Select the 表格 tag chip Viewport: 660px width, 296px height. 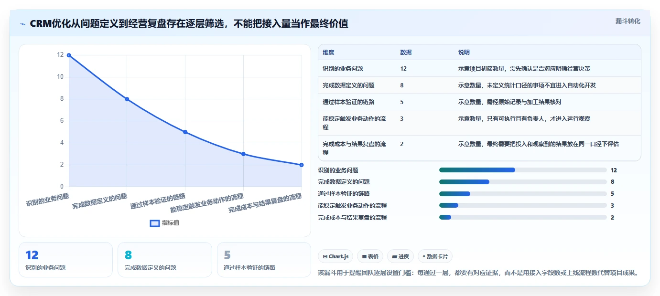[x=370, y=256]
